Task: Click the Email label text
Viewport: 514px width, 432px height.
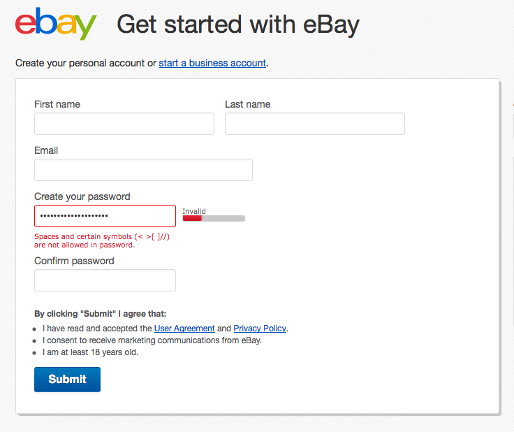Action: coord(46,150)
